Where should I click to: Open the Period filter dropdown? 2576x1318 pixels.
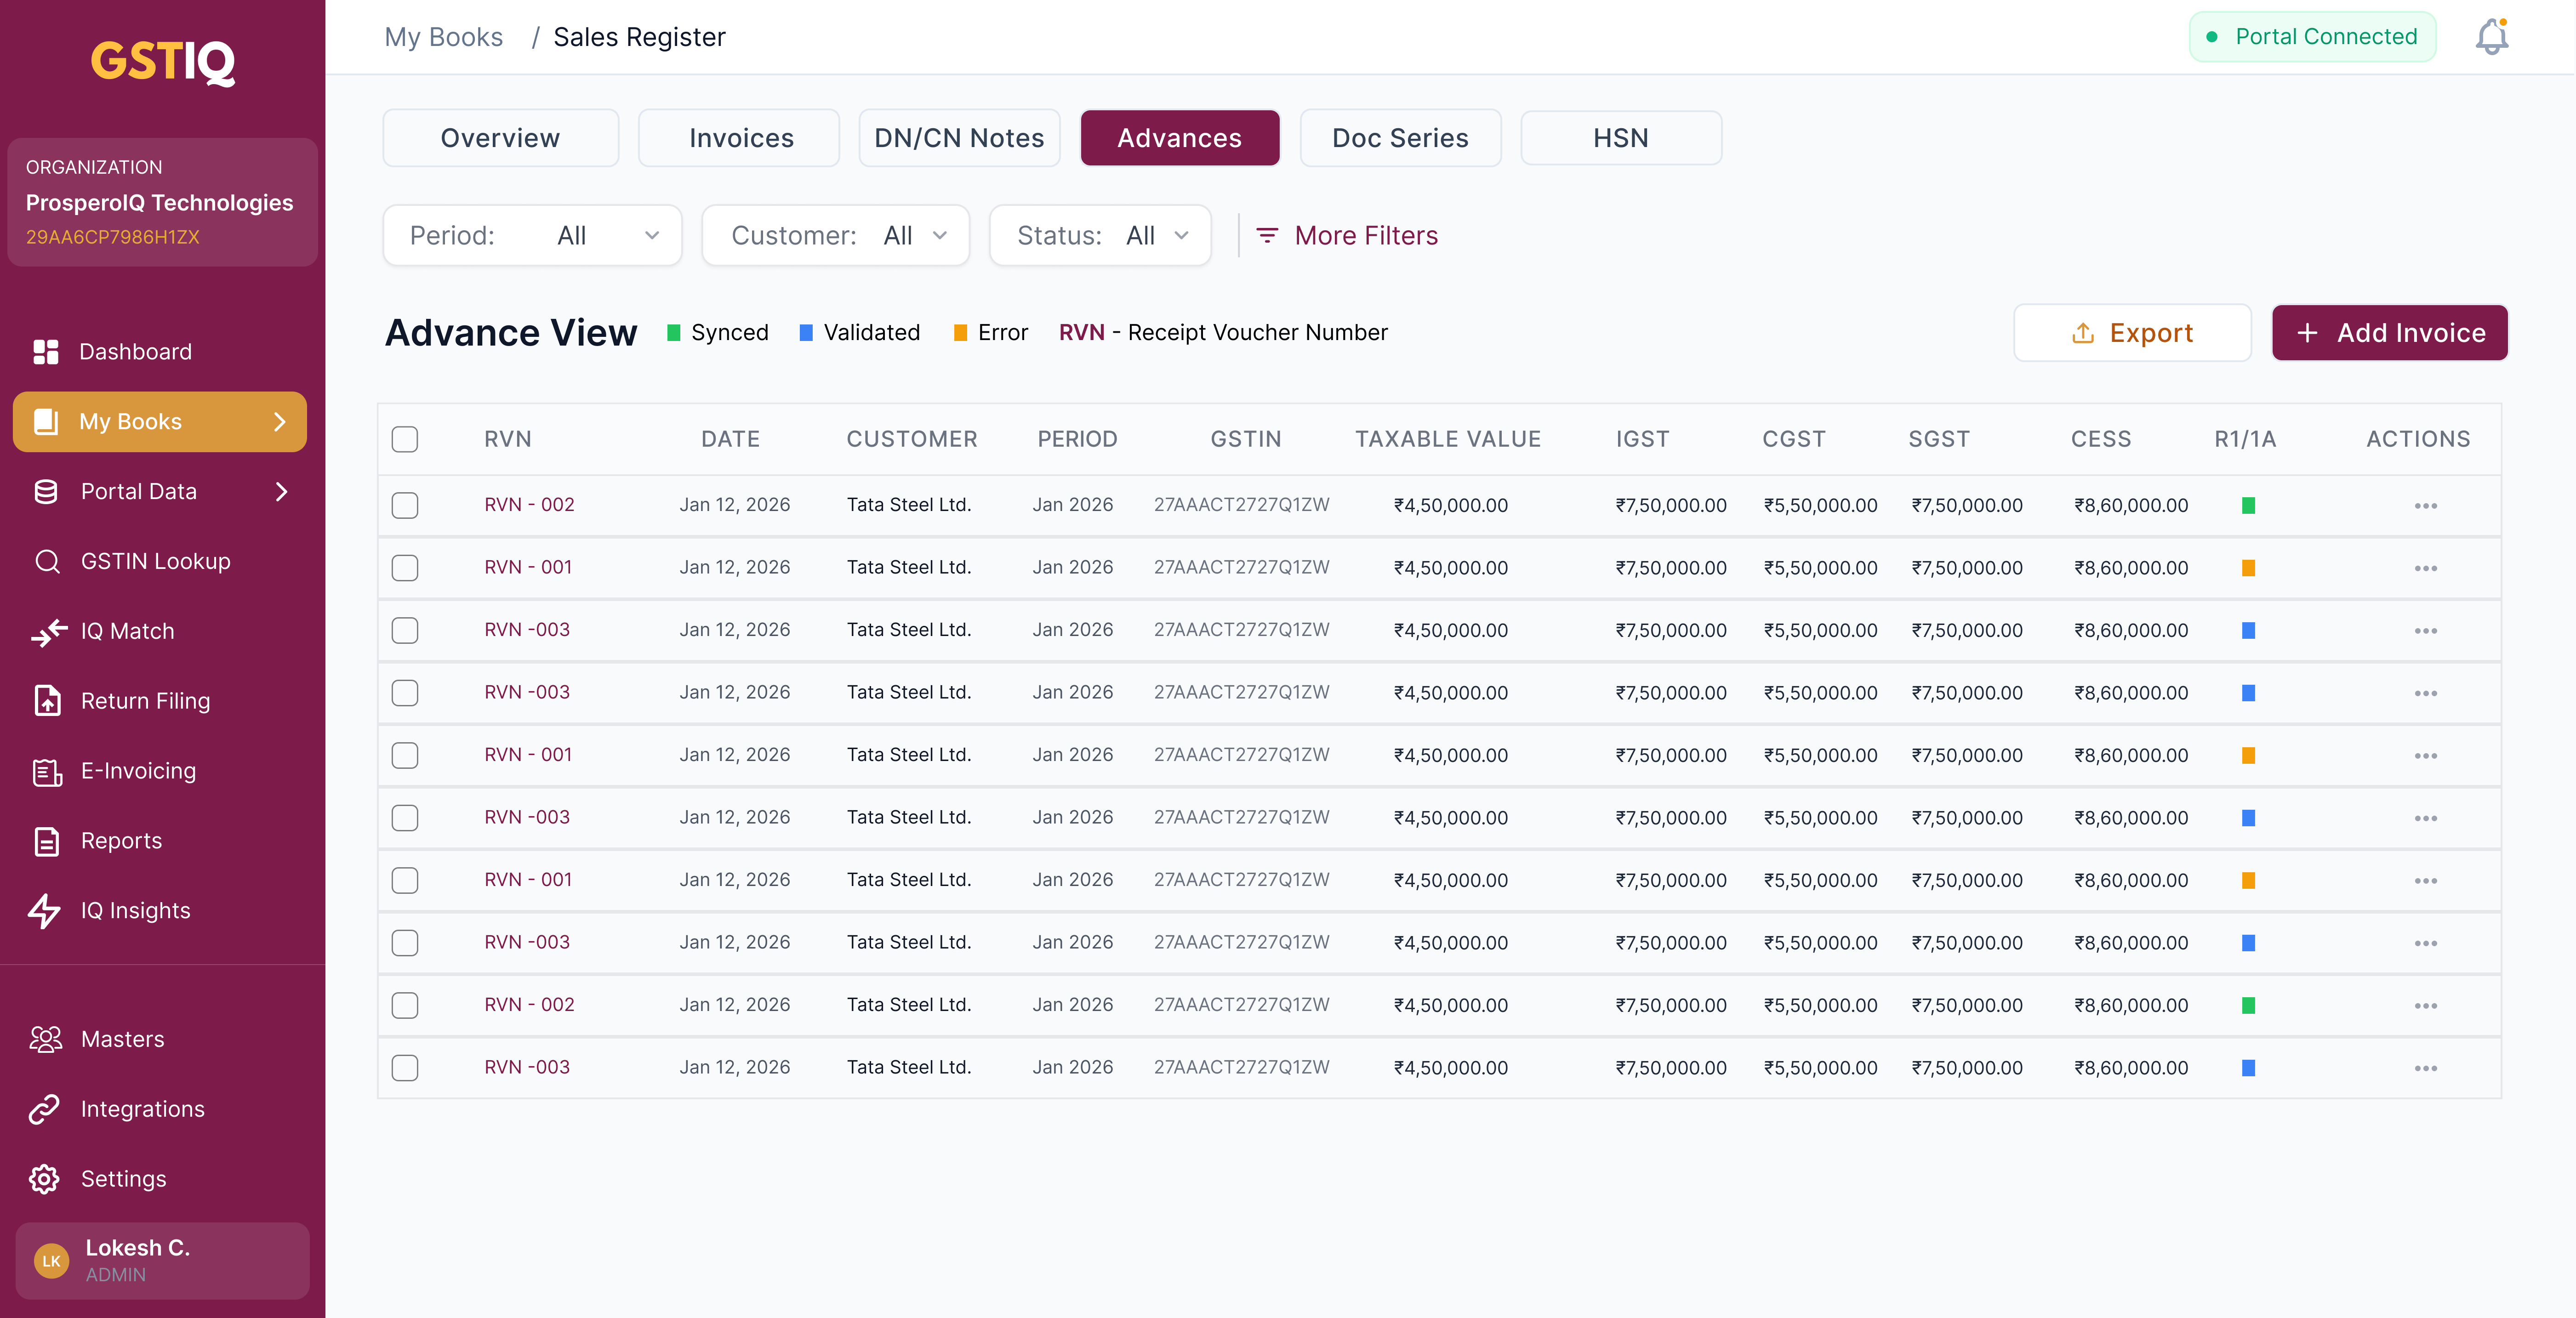(x=532, y=236)
